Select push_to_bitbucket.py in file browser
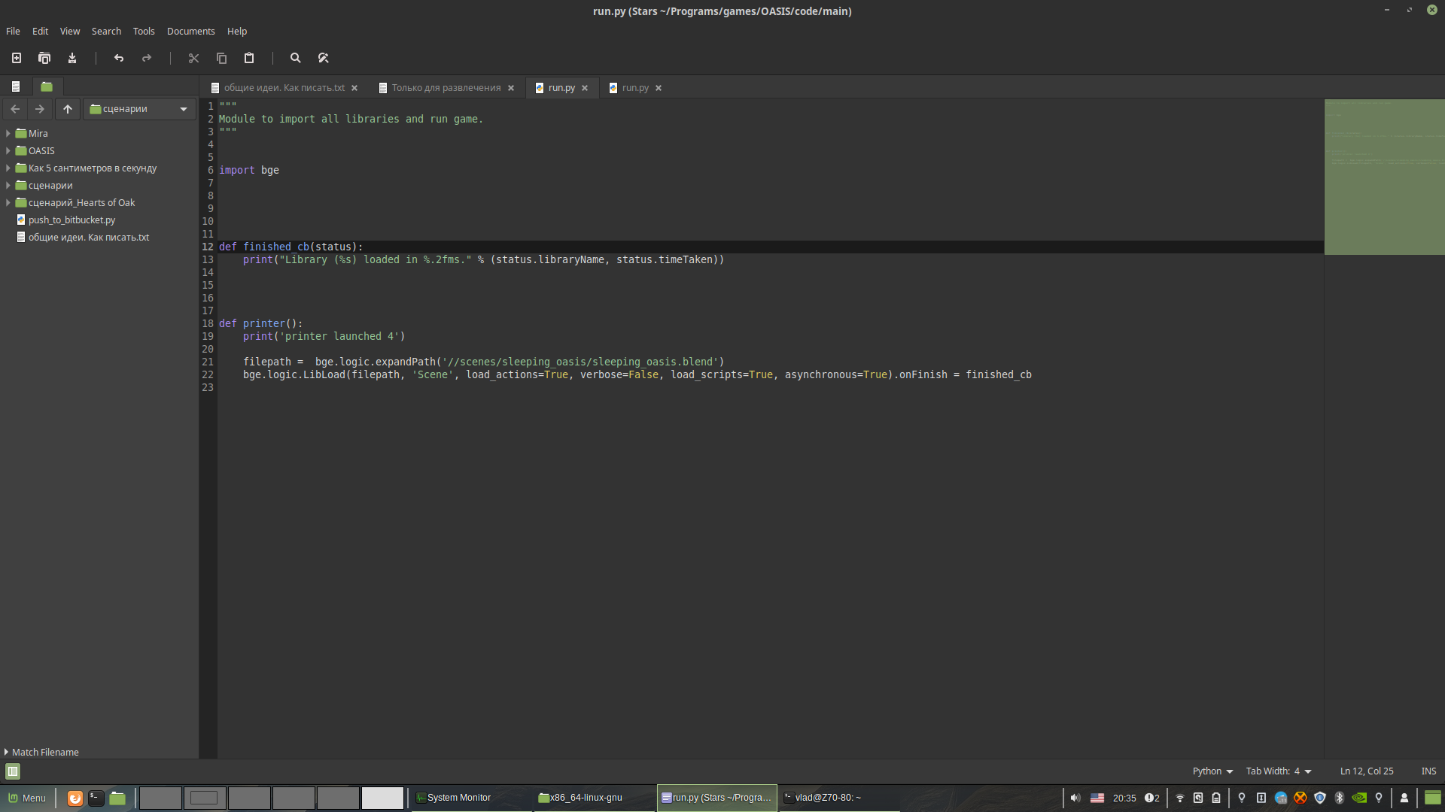Image resolution: width=1445 pixels, height=812 pixels. (71, 220)
